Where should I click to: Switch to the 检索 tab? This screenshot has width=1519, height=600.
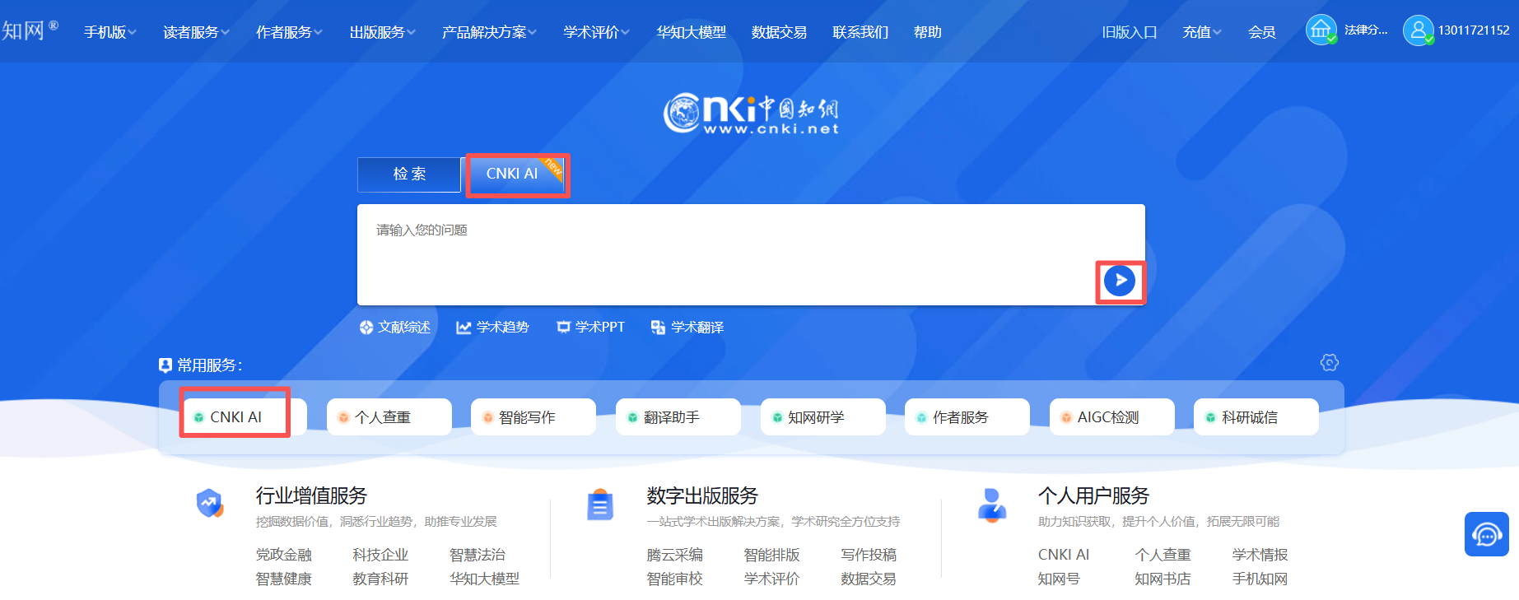click(x=409, y=174)
